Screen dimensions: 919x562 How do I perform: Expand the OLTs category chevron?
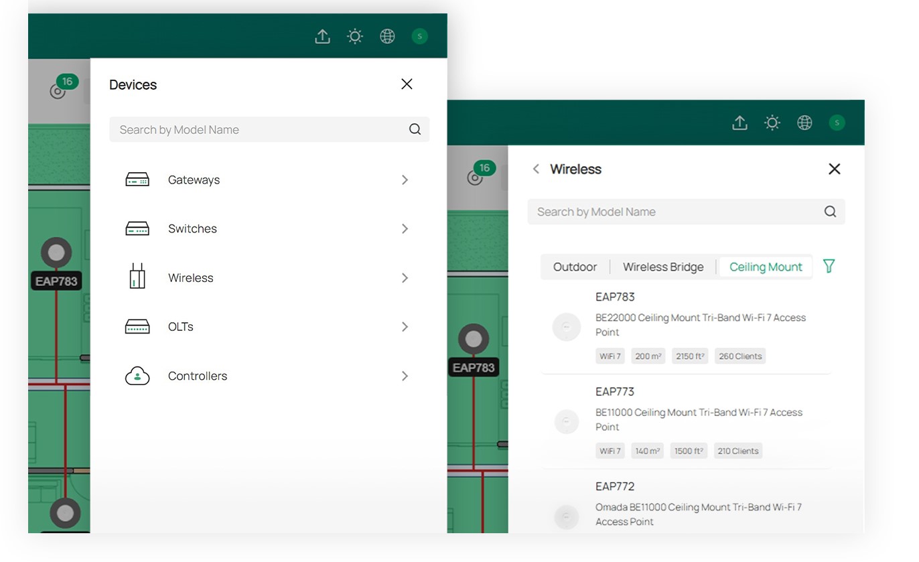click(405, 327)
